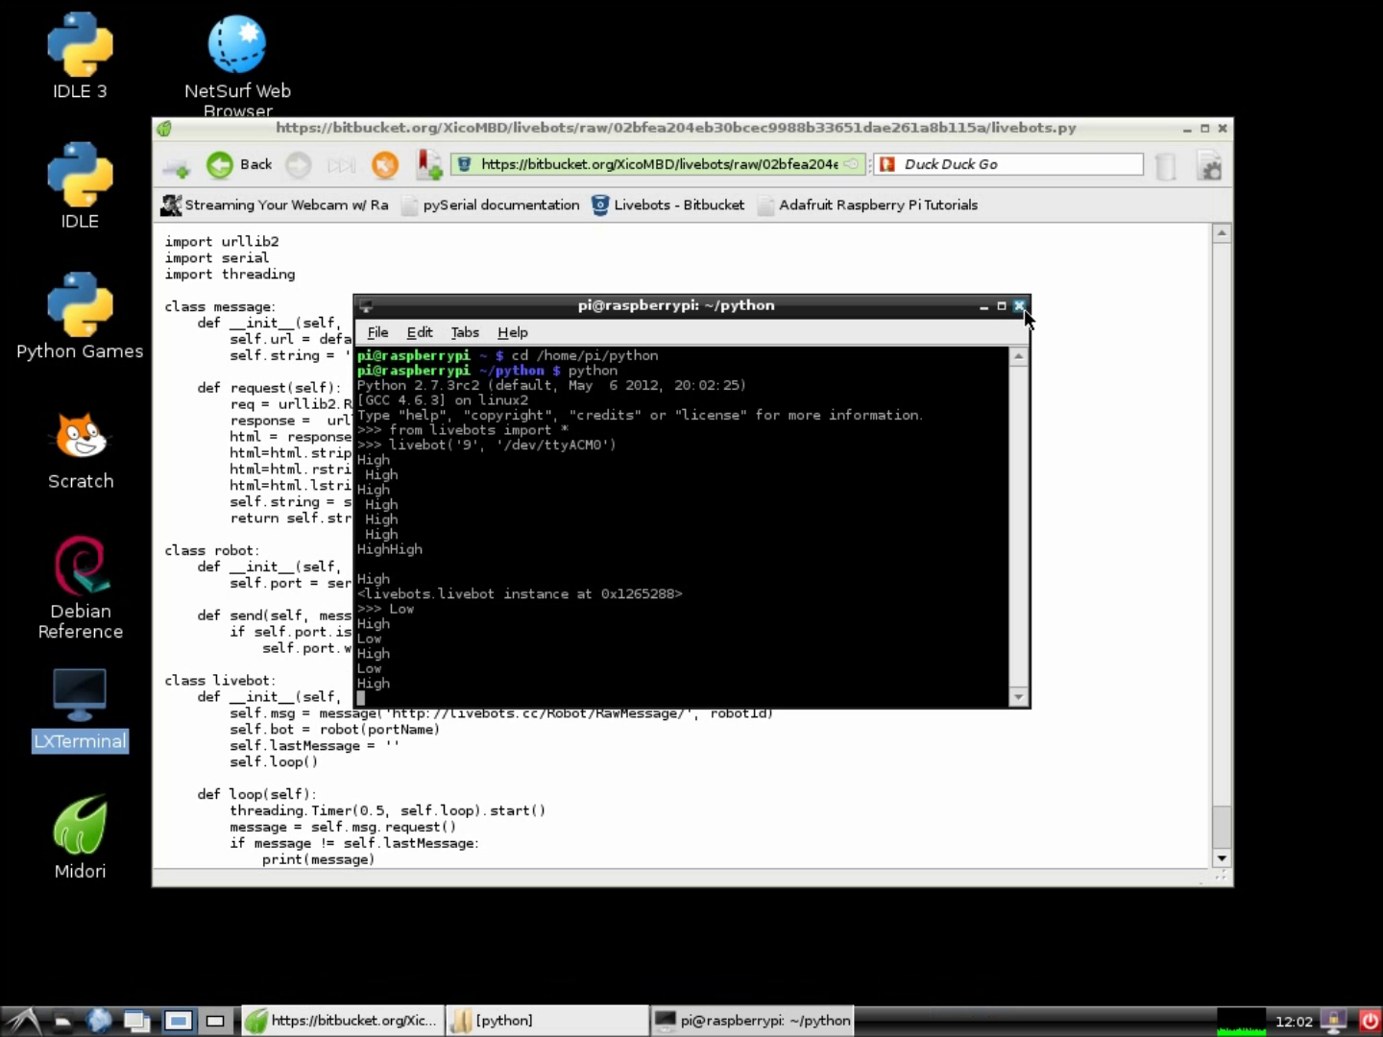The height and width of the screenshot is (1037, 1383).
Task: Click the 'threading.Timer(0.5, self.loop).start()' line
Action: 387,810
